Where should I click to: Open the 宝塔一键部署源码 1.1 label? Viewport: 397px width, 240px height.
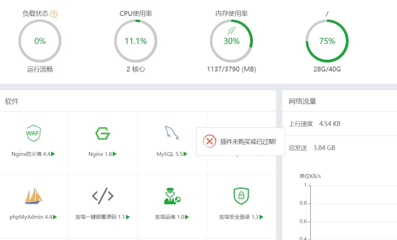point(100,217)
